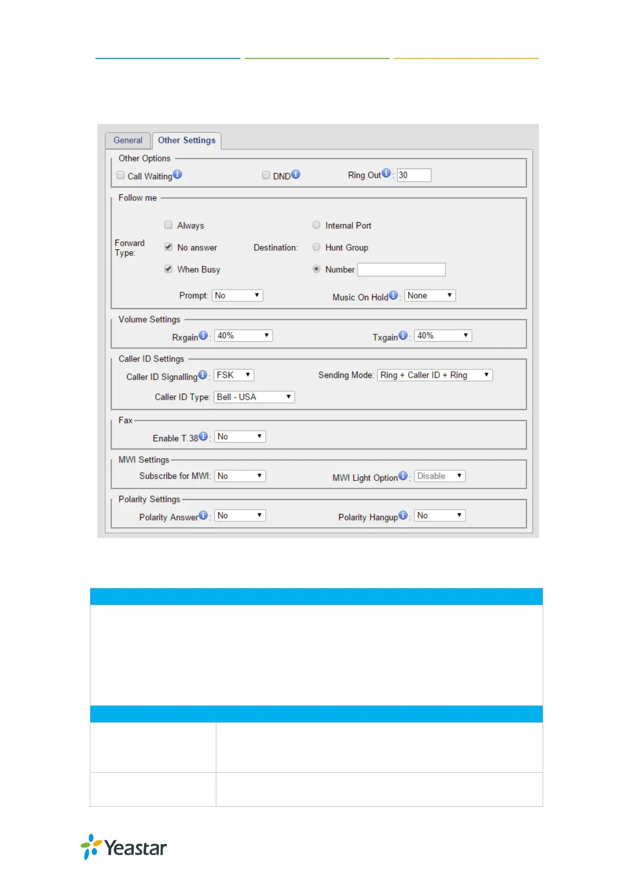Uncheck the When Busy forward type

(168, 269)
